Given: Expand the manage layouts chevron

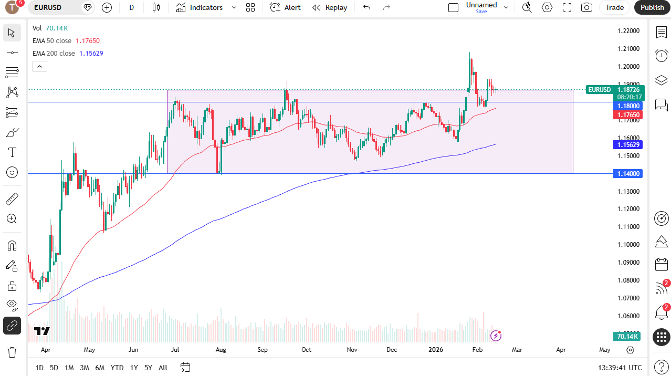Looking at the screenshot, I should coord(506,7).
